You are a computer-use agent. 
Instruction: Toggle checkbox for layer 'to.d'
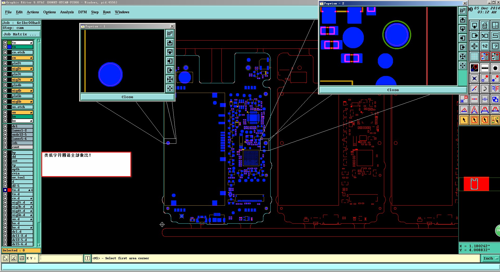pyautogui.click(x=5, y=190)
